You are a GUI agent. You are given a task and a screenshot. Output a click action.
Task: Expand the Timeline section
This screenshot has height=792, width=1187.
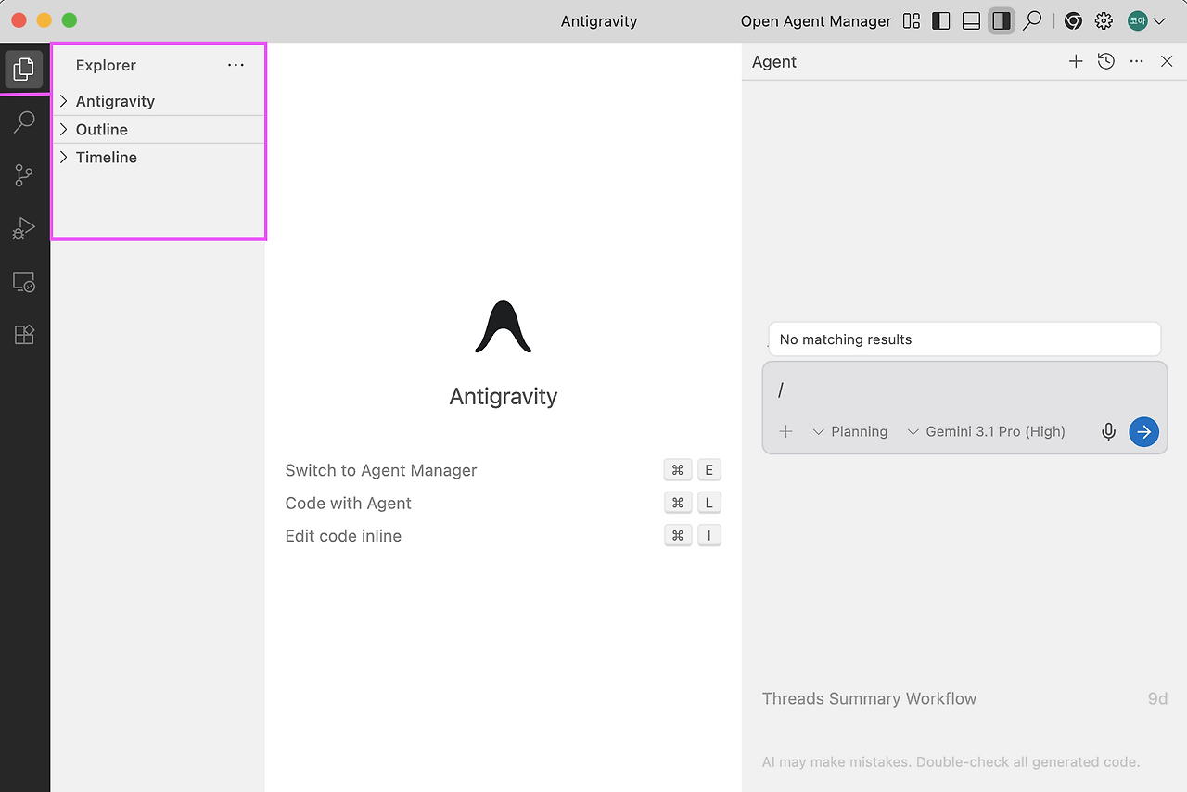(159, 158)
